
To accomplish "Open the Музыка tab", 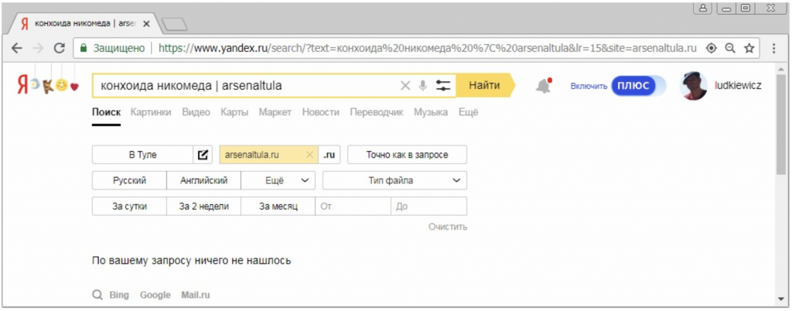I will click(x=431, y=112).
